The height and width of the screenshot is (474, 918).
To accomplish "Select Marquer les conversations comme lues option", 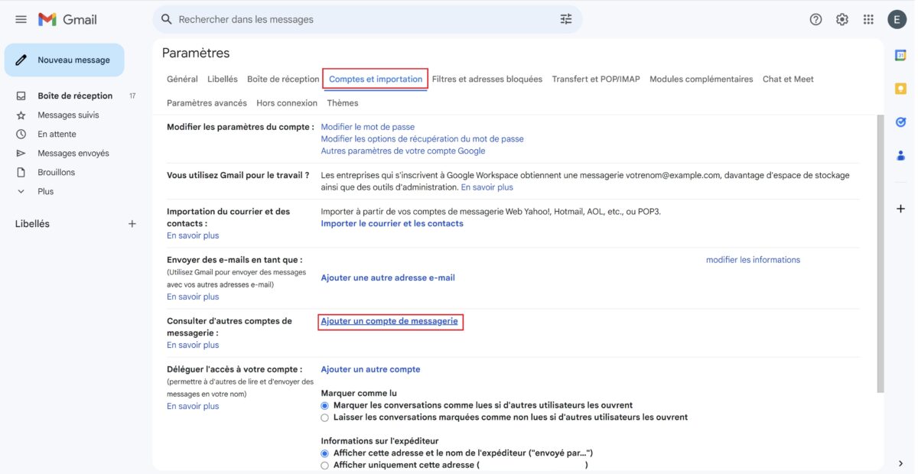I will pyautogui.click(x=324, y=405).
